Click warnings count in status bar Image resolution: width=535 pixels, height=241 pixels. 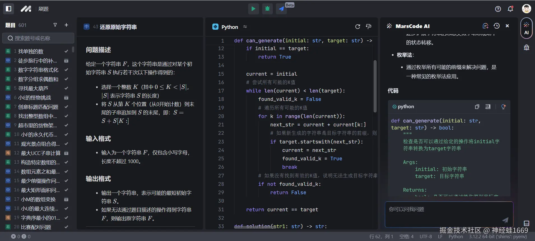[26, 237]
